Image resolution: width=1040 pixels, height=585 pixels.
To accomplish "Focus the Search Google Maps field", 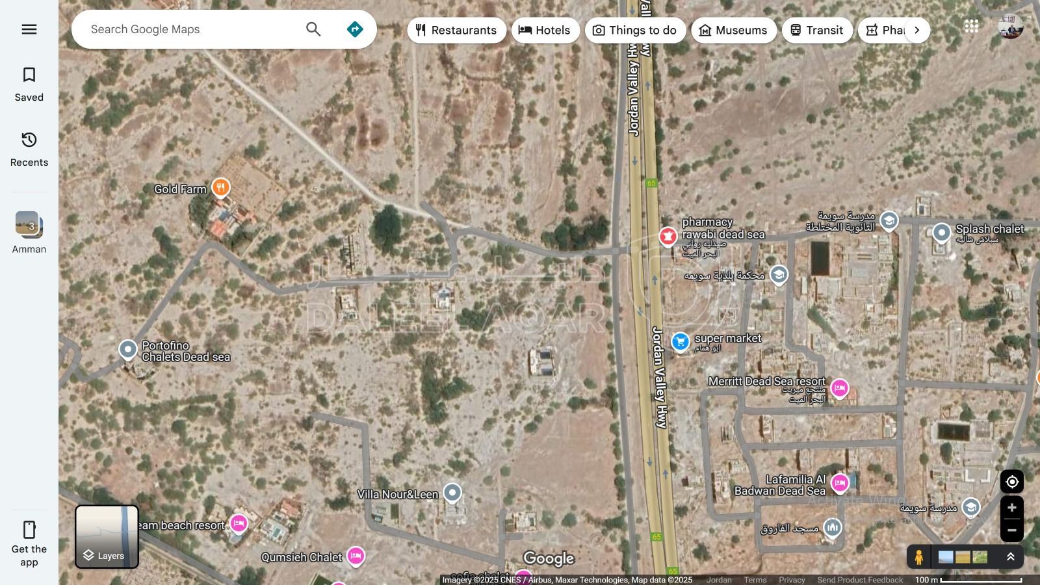I will pyautogui.click(x=192, y=29).
